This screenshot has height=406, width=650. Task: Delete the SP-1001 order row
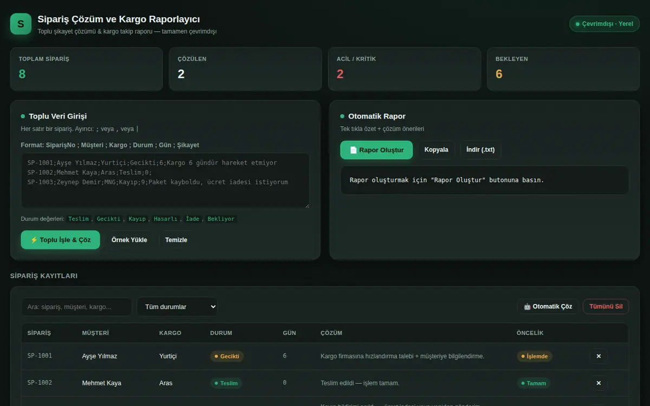pos(599,356)
